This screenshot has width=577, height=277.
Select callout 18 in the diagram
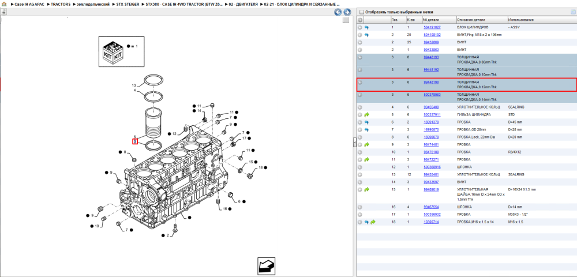(x=261, y=167)
